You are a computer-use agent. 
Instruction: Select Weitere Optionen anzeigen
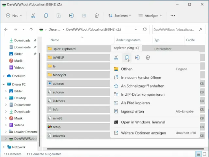click(143, 133)
